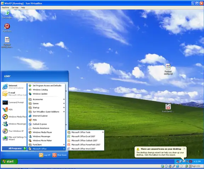Image resolution: width=204 pixels, height=169 pixels.
Task: Select the FortiClient desktop shortcut icon
Action: [x=7, y=28]
